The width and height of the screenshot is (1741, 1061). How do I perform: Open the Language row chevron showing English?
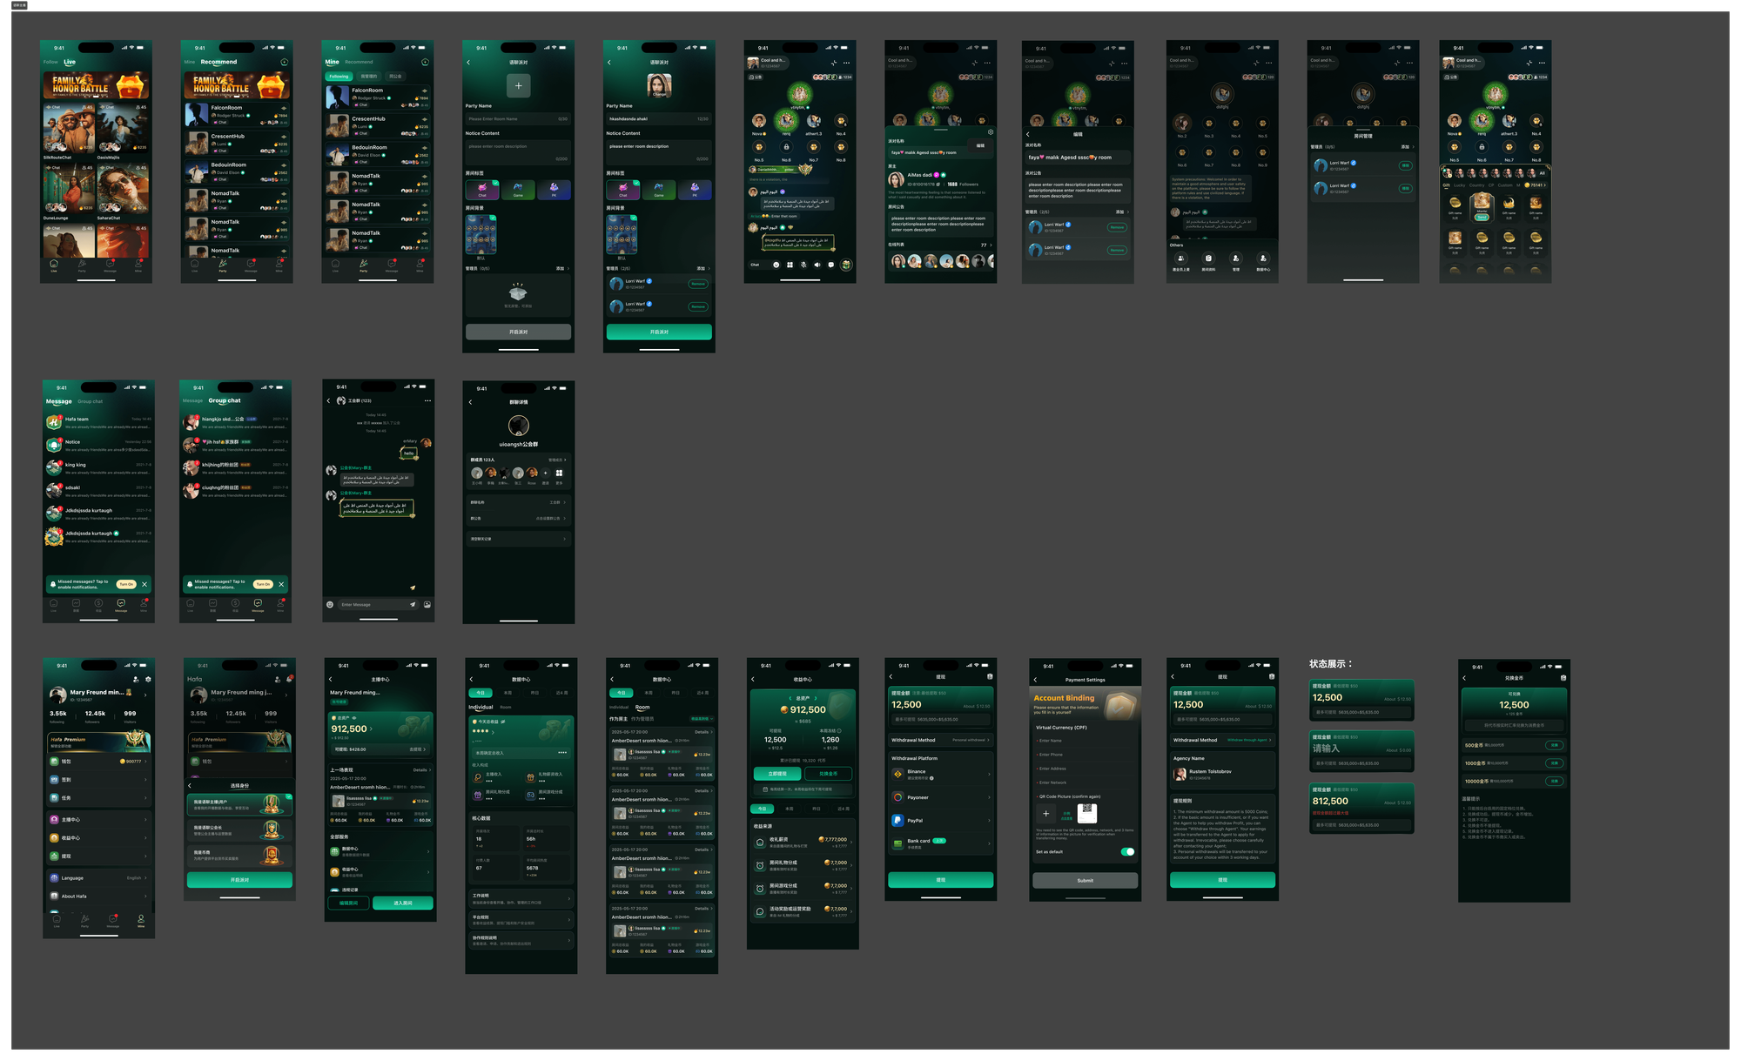pos(145,878)
